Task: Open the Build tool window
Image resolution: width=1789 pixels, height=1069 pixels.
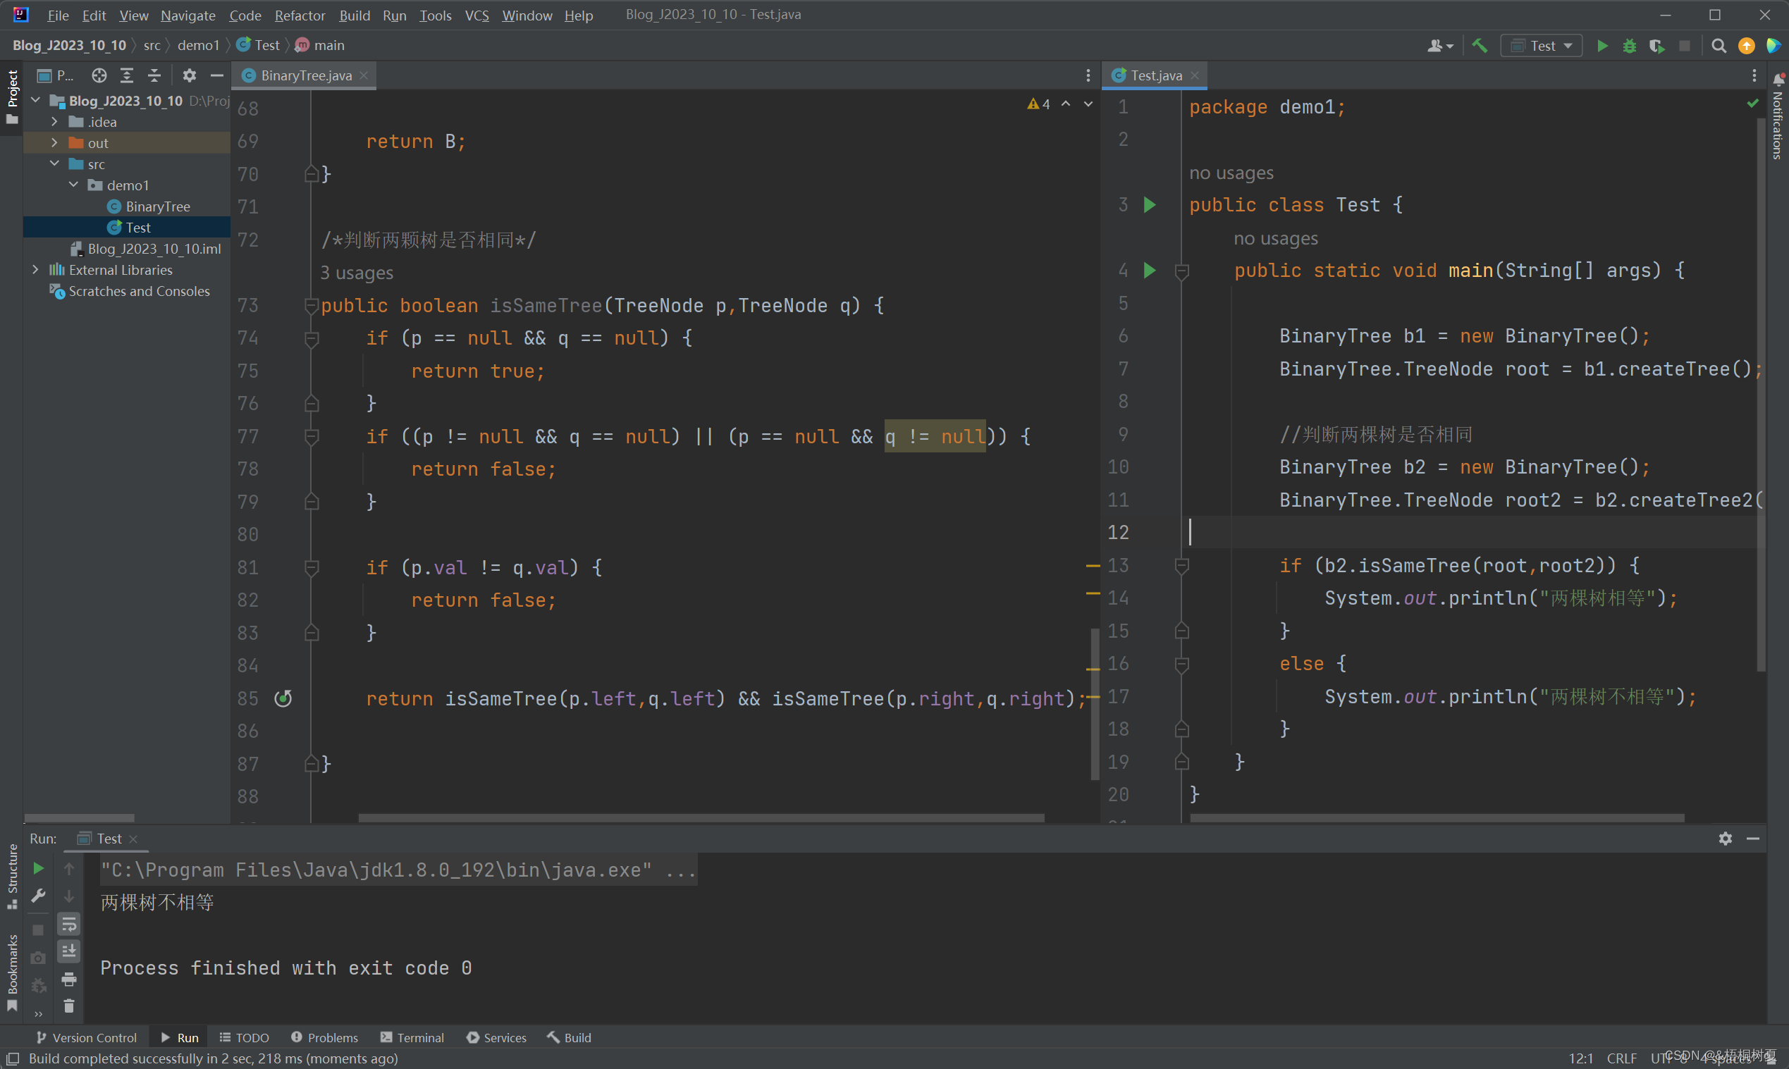Action: click(569, 1037)
